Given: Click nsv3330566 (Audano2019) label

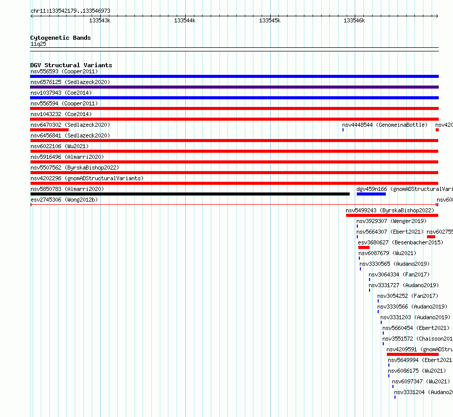Looking at the screenshot, I should click(413, 307).
